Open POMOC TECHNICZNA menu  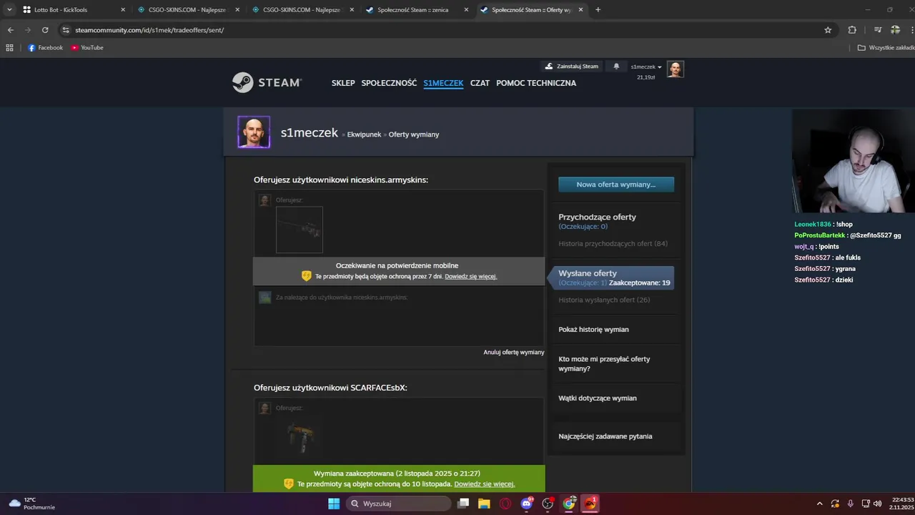click(x=536, y=83)
